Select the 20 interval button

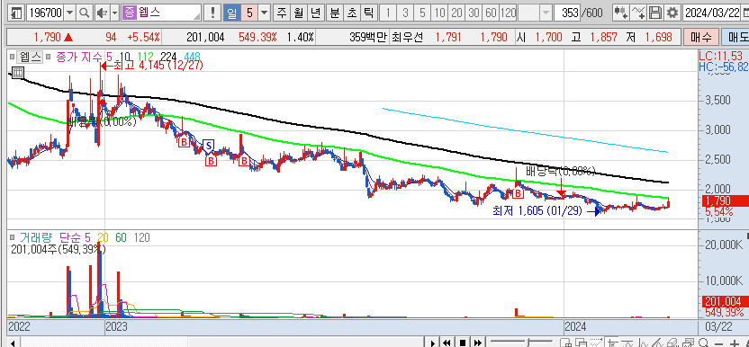[457, 13]
